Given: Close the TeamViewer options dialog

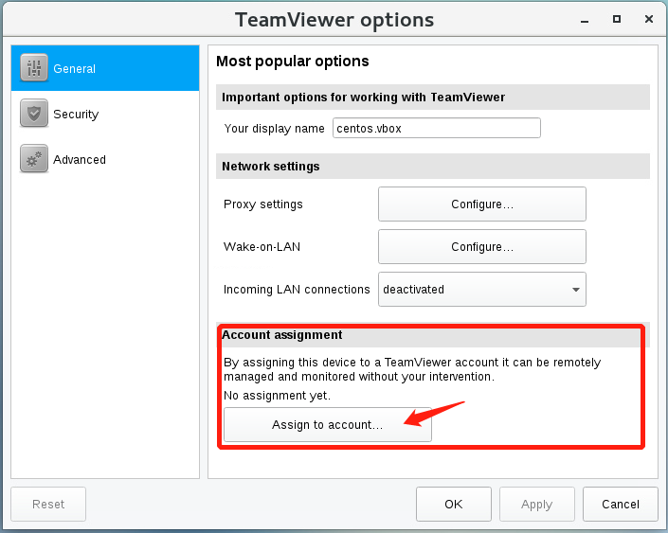Looking at the screenshot, I should click(x=649, y=19).
